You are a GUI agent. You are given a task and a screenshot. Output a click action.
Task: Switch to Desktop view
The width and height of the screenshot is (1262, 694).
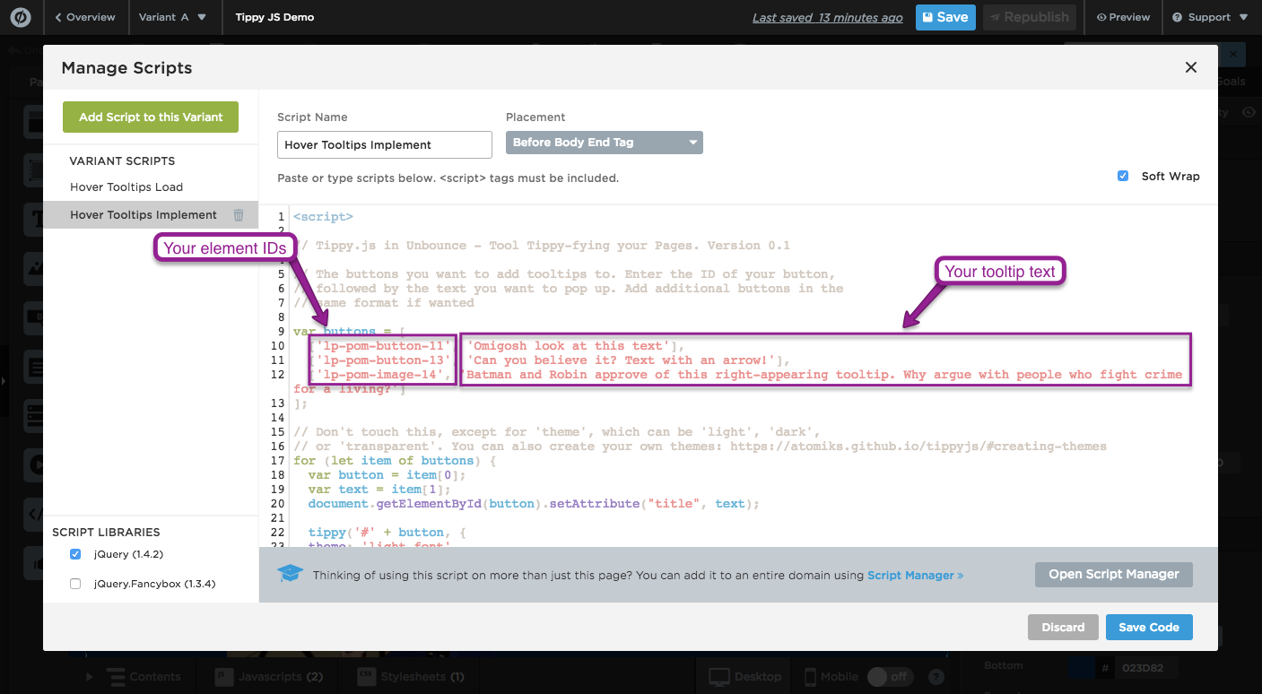coord(745,676)
